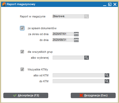This screenshot has width=119, height=103.
Task: Click the 'Akceptacja (F2)' button
Action: click(x=26, y=95)
